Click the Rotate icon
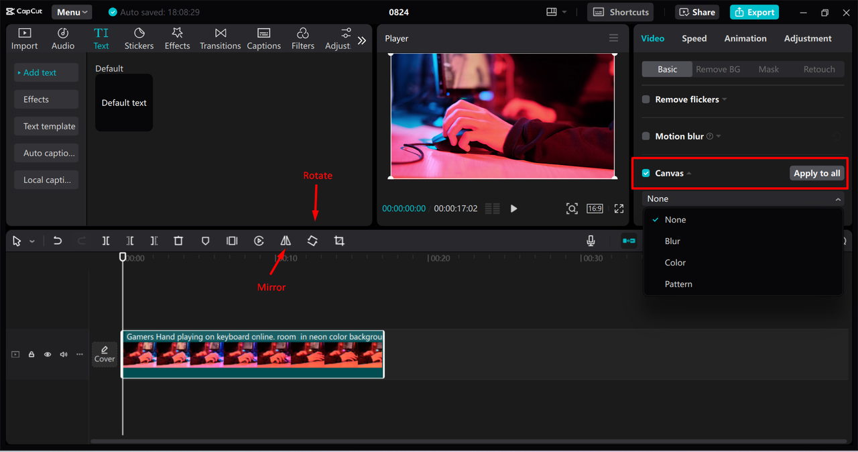The width and height of the screenshot is (858, 452). click(x=312, y=241)
